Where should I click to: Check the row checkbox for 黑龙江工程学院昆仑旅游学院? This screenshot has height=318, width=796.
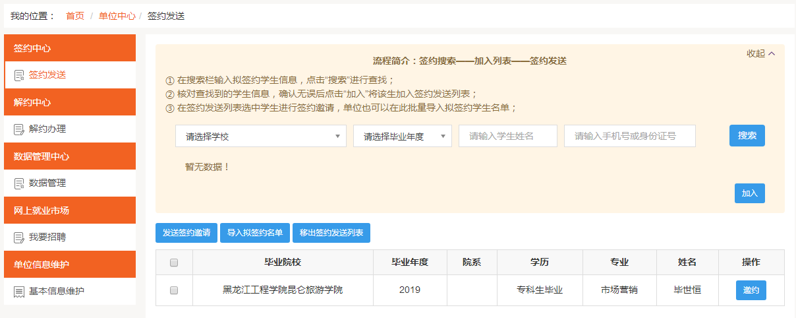tap(174, 290)
